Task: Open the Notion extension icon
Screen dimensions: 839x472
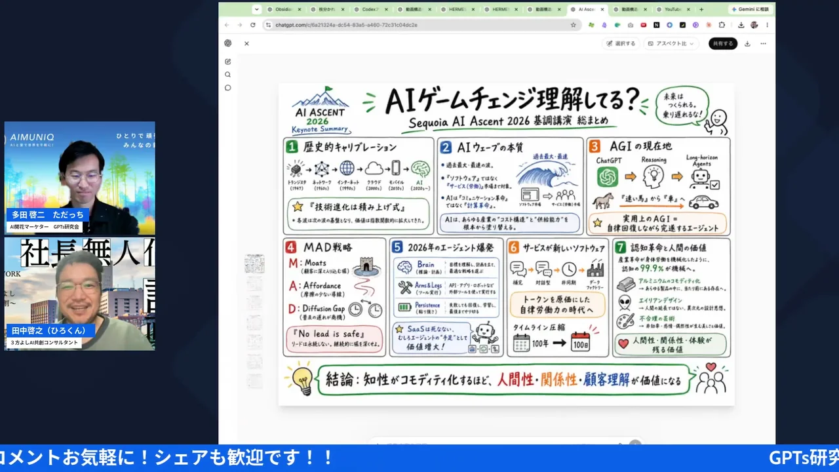Action: [656, 25]
